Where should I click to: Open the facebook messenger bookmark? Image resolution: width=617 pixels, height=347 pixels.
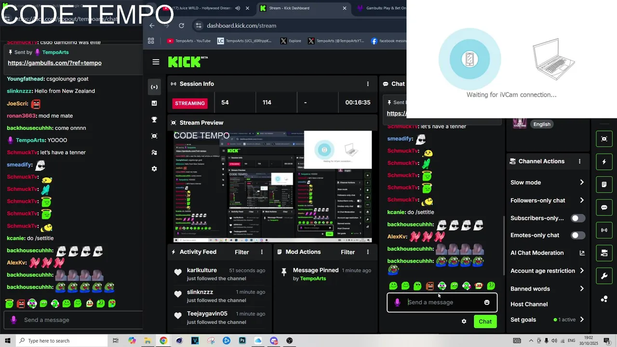(x=389, y=41)
